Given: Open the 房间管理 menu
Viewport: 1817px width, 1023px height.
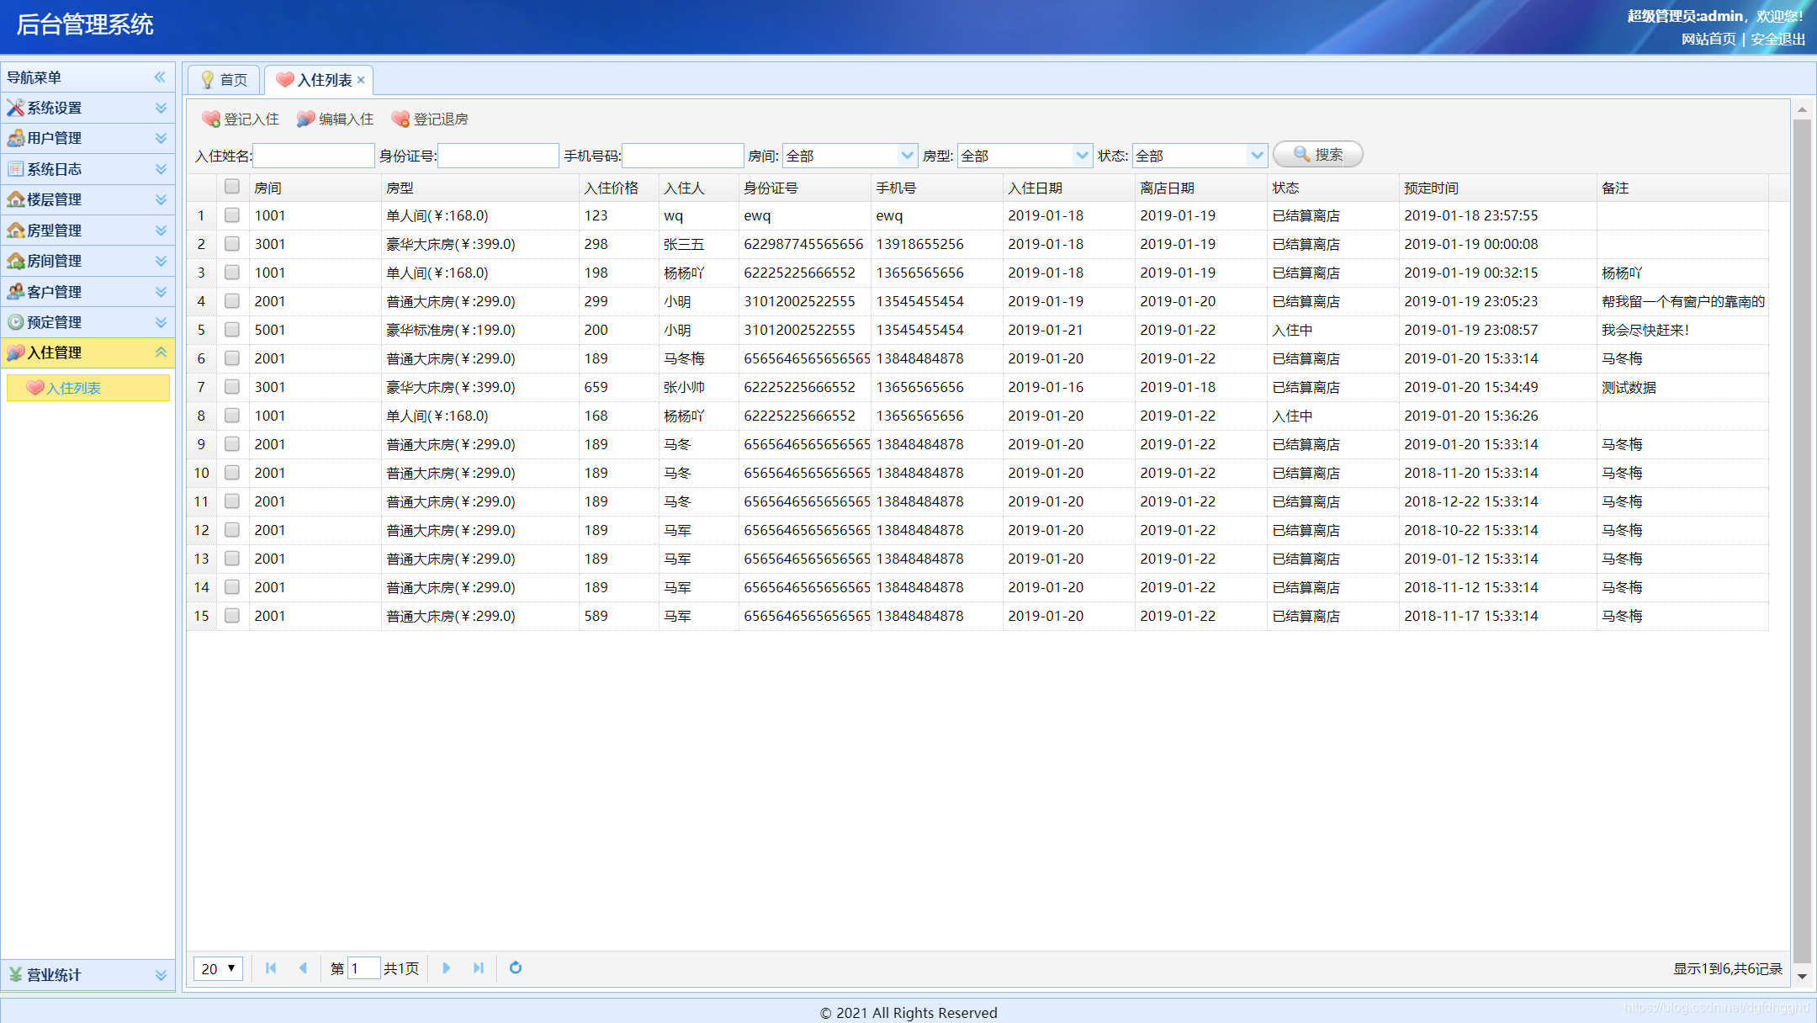Looking at the screenshot, I should coord(87,261).
